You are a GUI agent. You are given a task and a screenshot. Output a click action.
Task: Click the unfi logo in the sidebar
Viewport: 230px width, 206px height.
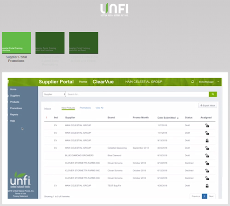point(20,180)
